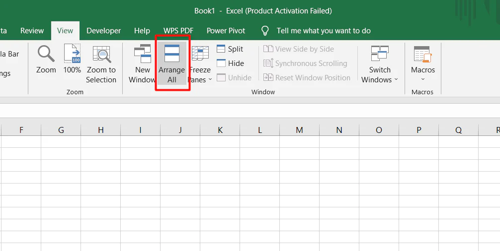Click Zoom to Selection icon
Screen dimensions: 500x251
[x=101, y=54]
